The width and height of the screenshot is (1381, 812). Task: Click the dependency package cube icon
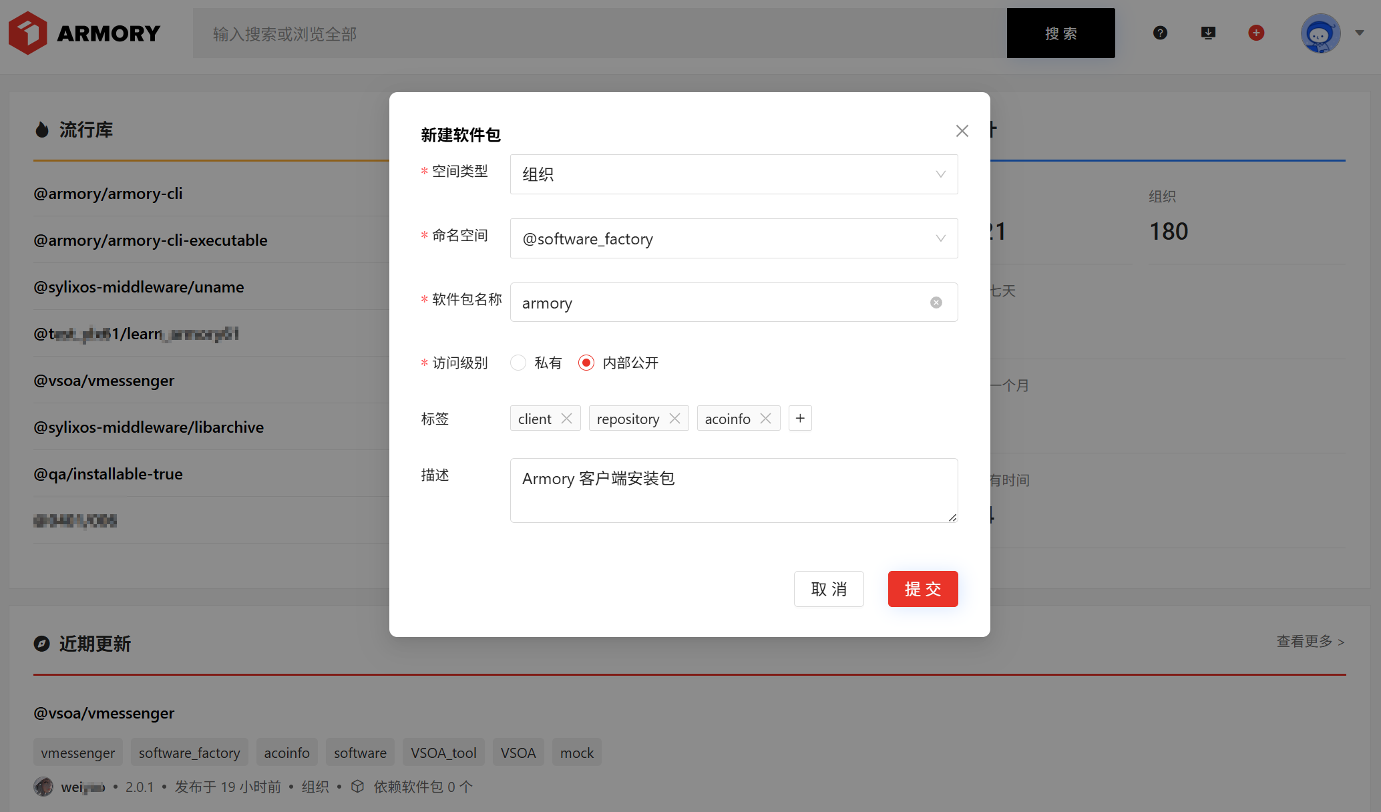coord(358,787)
